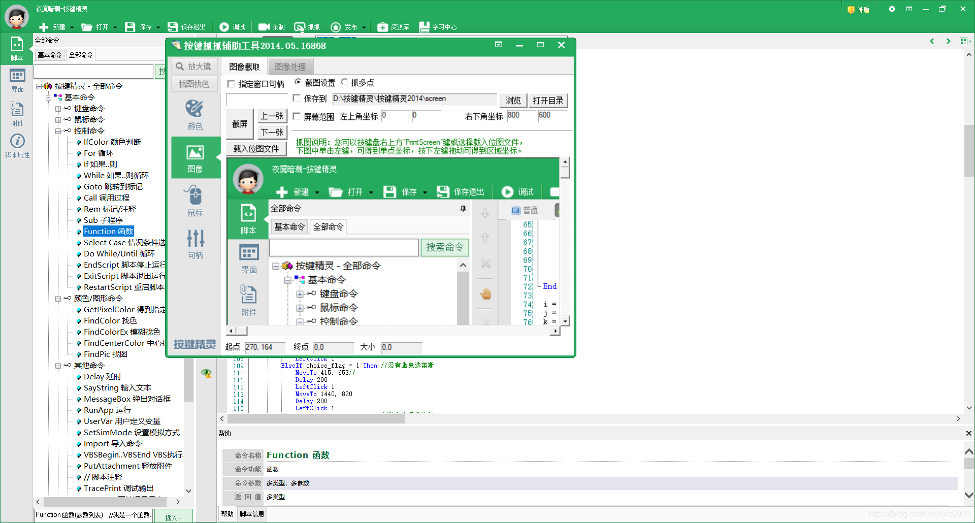Click the 上一张 previous button
The height and width of the screenshot is (523, 975).
272,116
